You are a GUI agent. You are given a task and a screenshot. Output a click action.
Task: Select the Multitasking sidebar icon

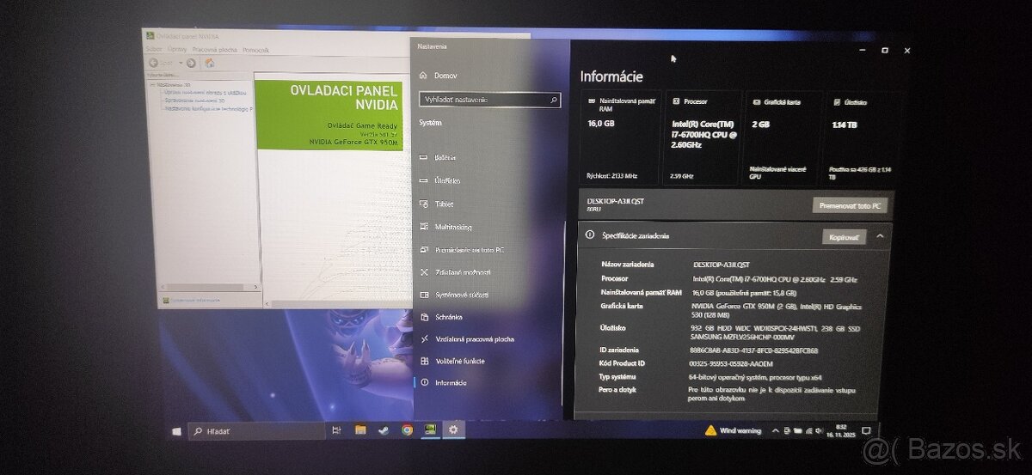tap(423, 227)
